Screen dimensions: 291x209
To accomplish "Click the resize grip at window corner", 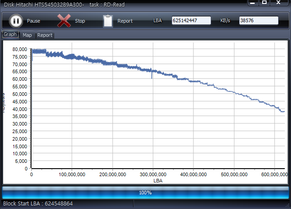I will coord(287,205).
